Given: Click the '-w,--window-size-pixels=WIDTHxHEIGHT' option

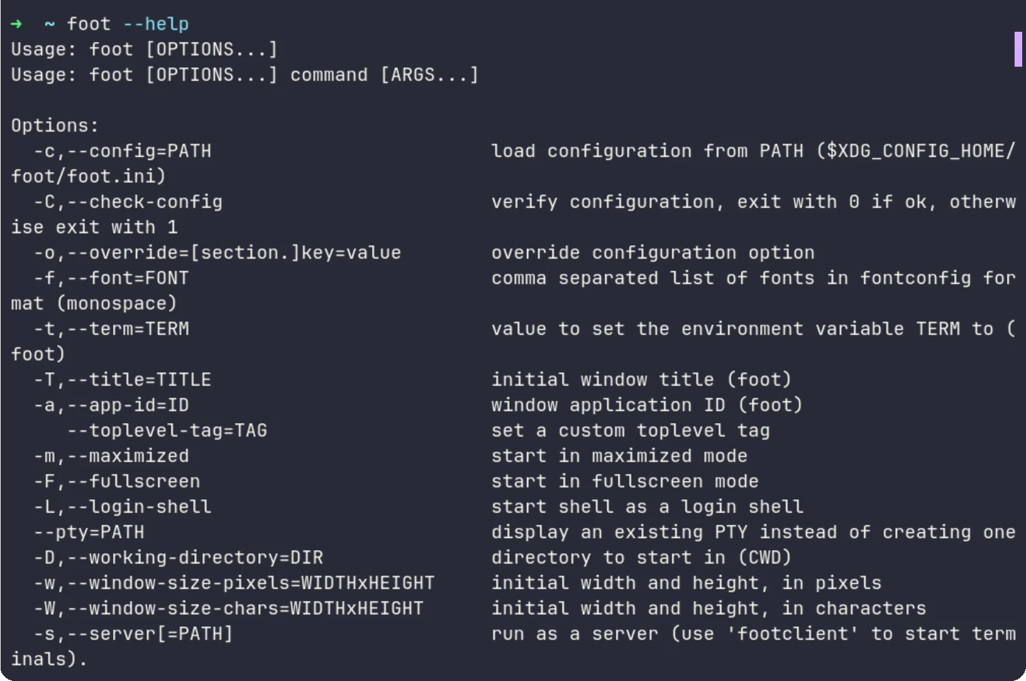Looking at the screenshot, I should click(234, 583).
